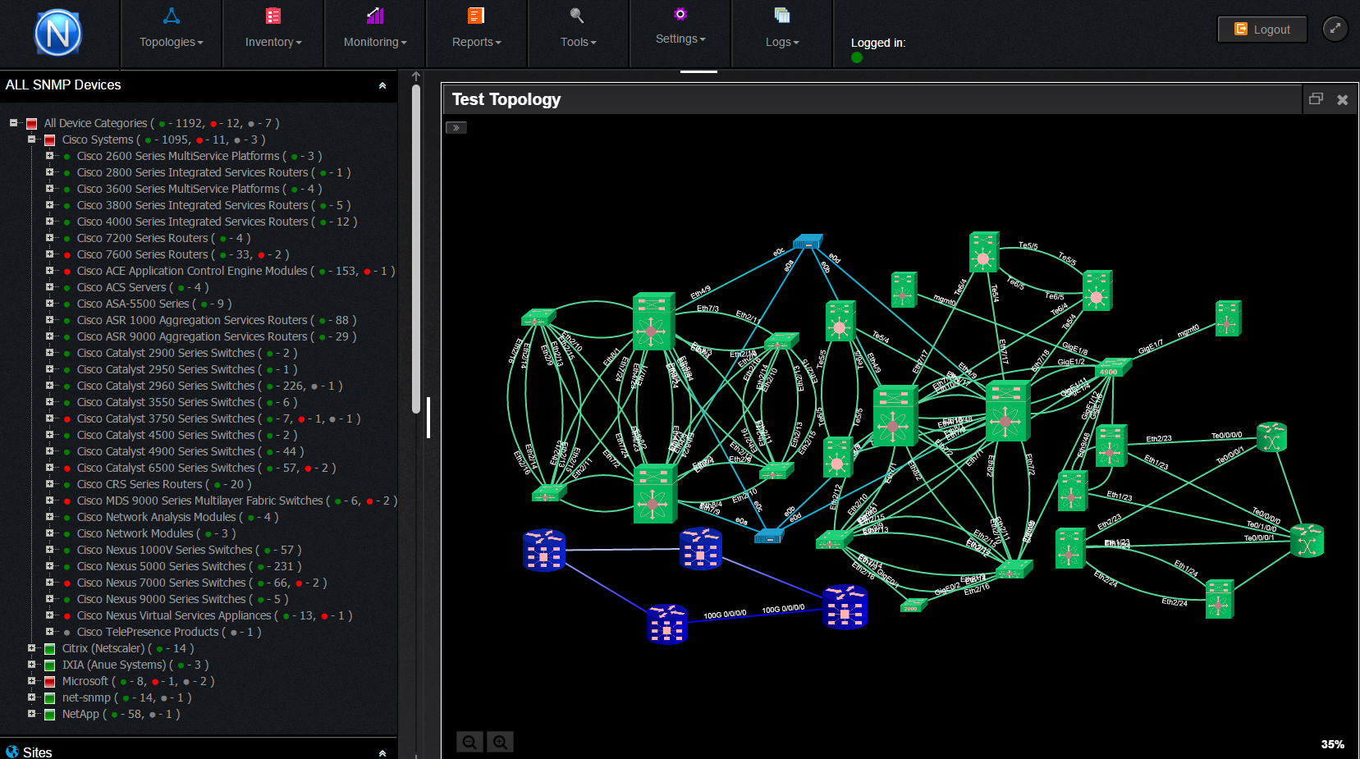The image size is (1360, 759).
Task: Click the red Cisco Systems status square
Action: click(49, 140)
